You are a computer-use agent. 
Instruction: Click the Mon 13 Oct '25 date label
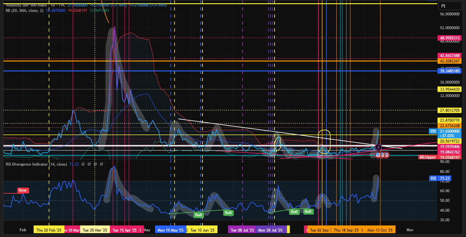click(x=380, y=230)
